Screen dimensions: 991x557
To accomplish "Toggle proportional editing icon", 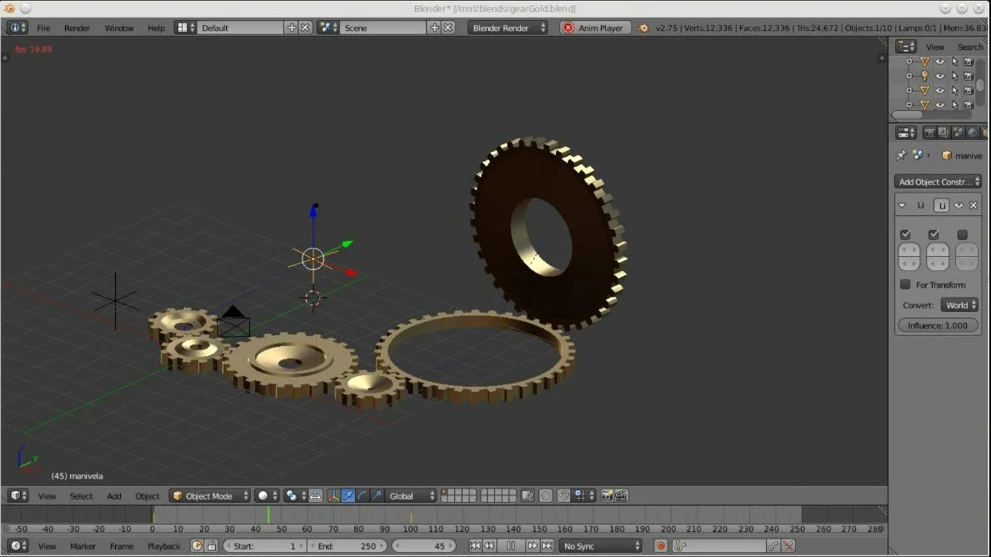I will [545, 496].
